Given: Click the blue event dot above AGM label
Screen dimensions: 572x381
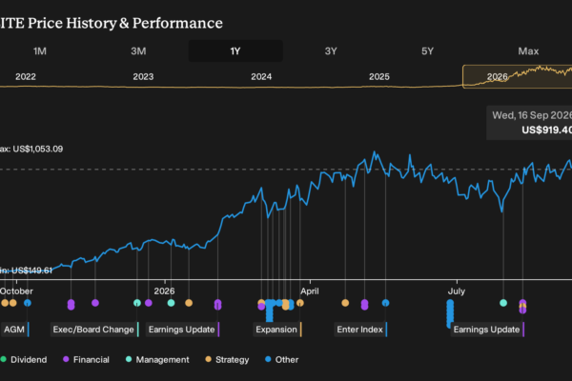Looking at the screenshot, I should pos(28,303).
